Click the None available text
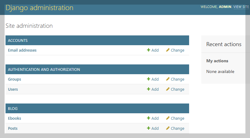This screenshot has height=138, width=250. (x=220, y=72)
